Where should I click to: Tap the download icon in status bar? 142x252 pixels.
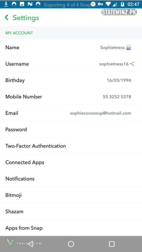(x=6, y=4)
